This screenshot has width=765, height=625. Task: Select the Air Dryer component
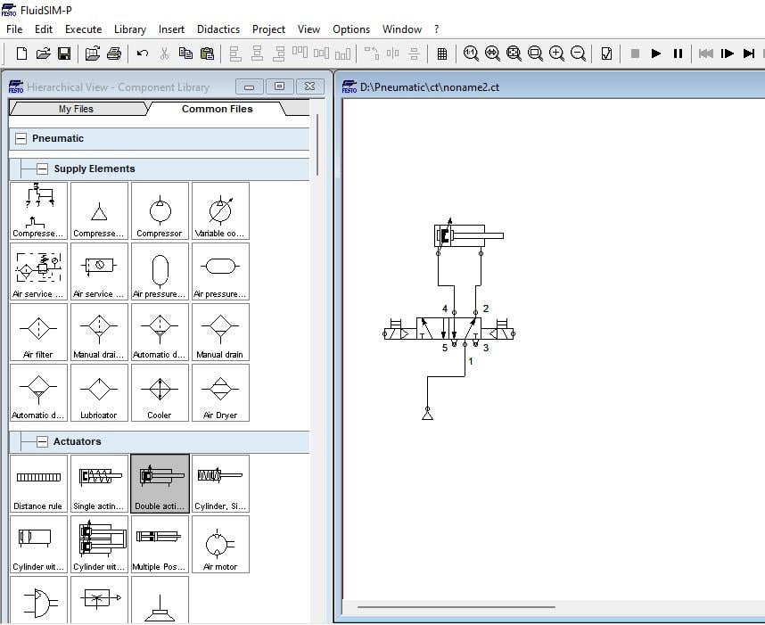coord(220,392)
